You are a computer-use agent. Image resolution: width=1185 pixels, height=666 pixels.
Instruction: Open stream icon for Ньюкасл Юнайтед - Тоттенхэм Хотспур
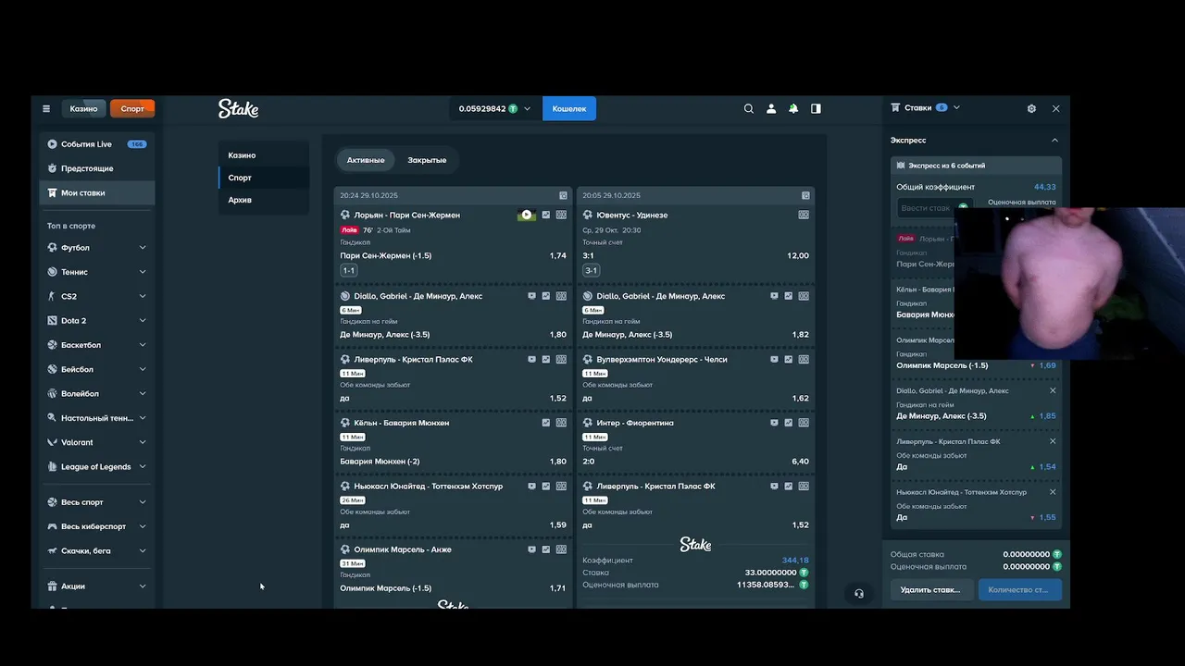pos(531,486)
